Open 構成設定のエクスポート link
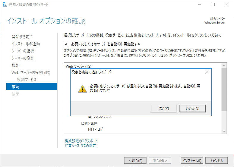Image resolution: width=234 pixels, height=167 pixels. point(81,141)
